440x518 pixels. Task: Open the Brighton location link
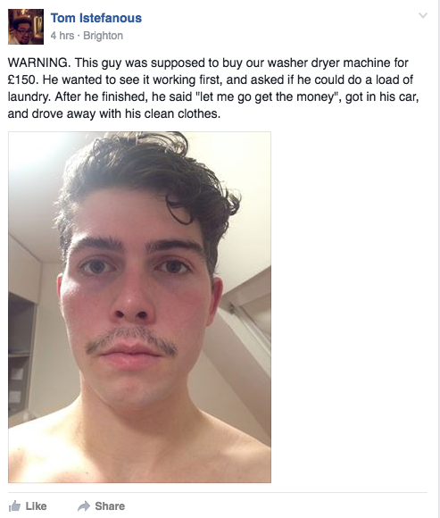(103, 36)
